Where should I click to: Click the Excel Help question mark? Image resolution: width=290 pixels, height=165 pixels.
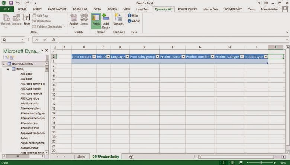pyautogui.click(x=259, y=3)
